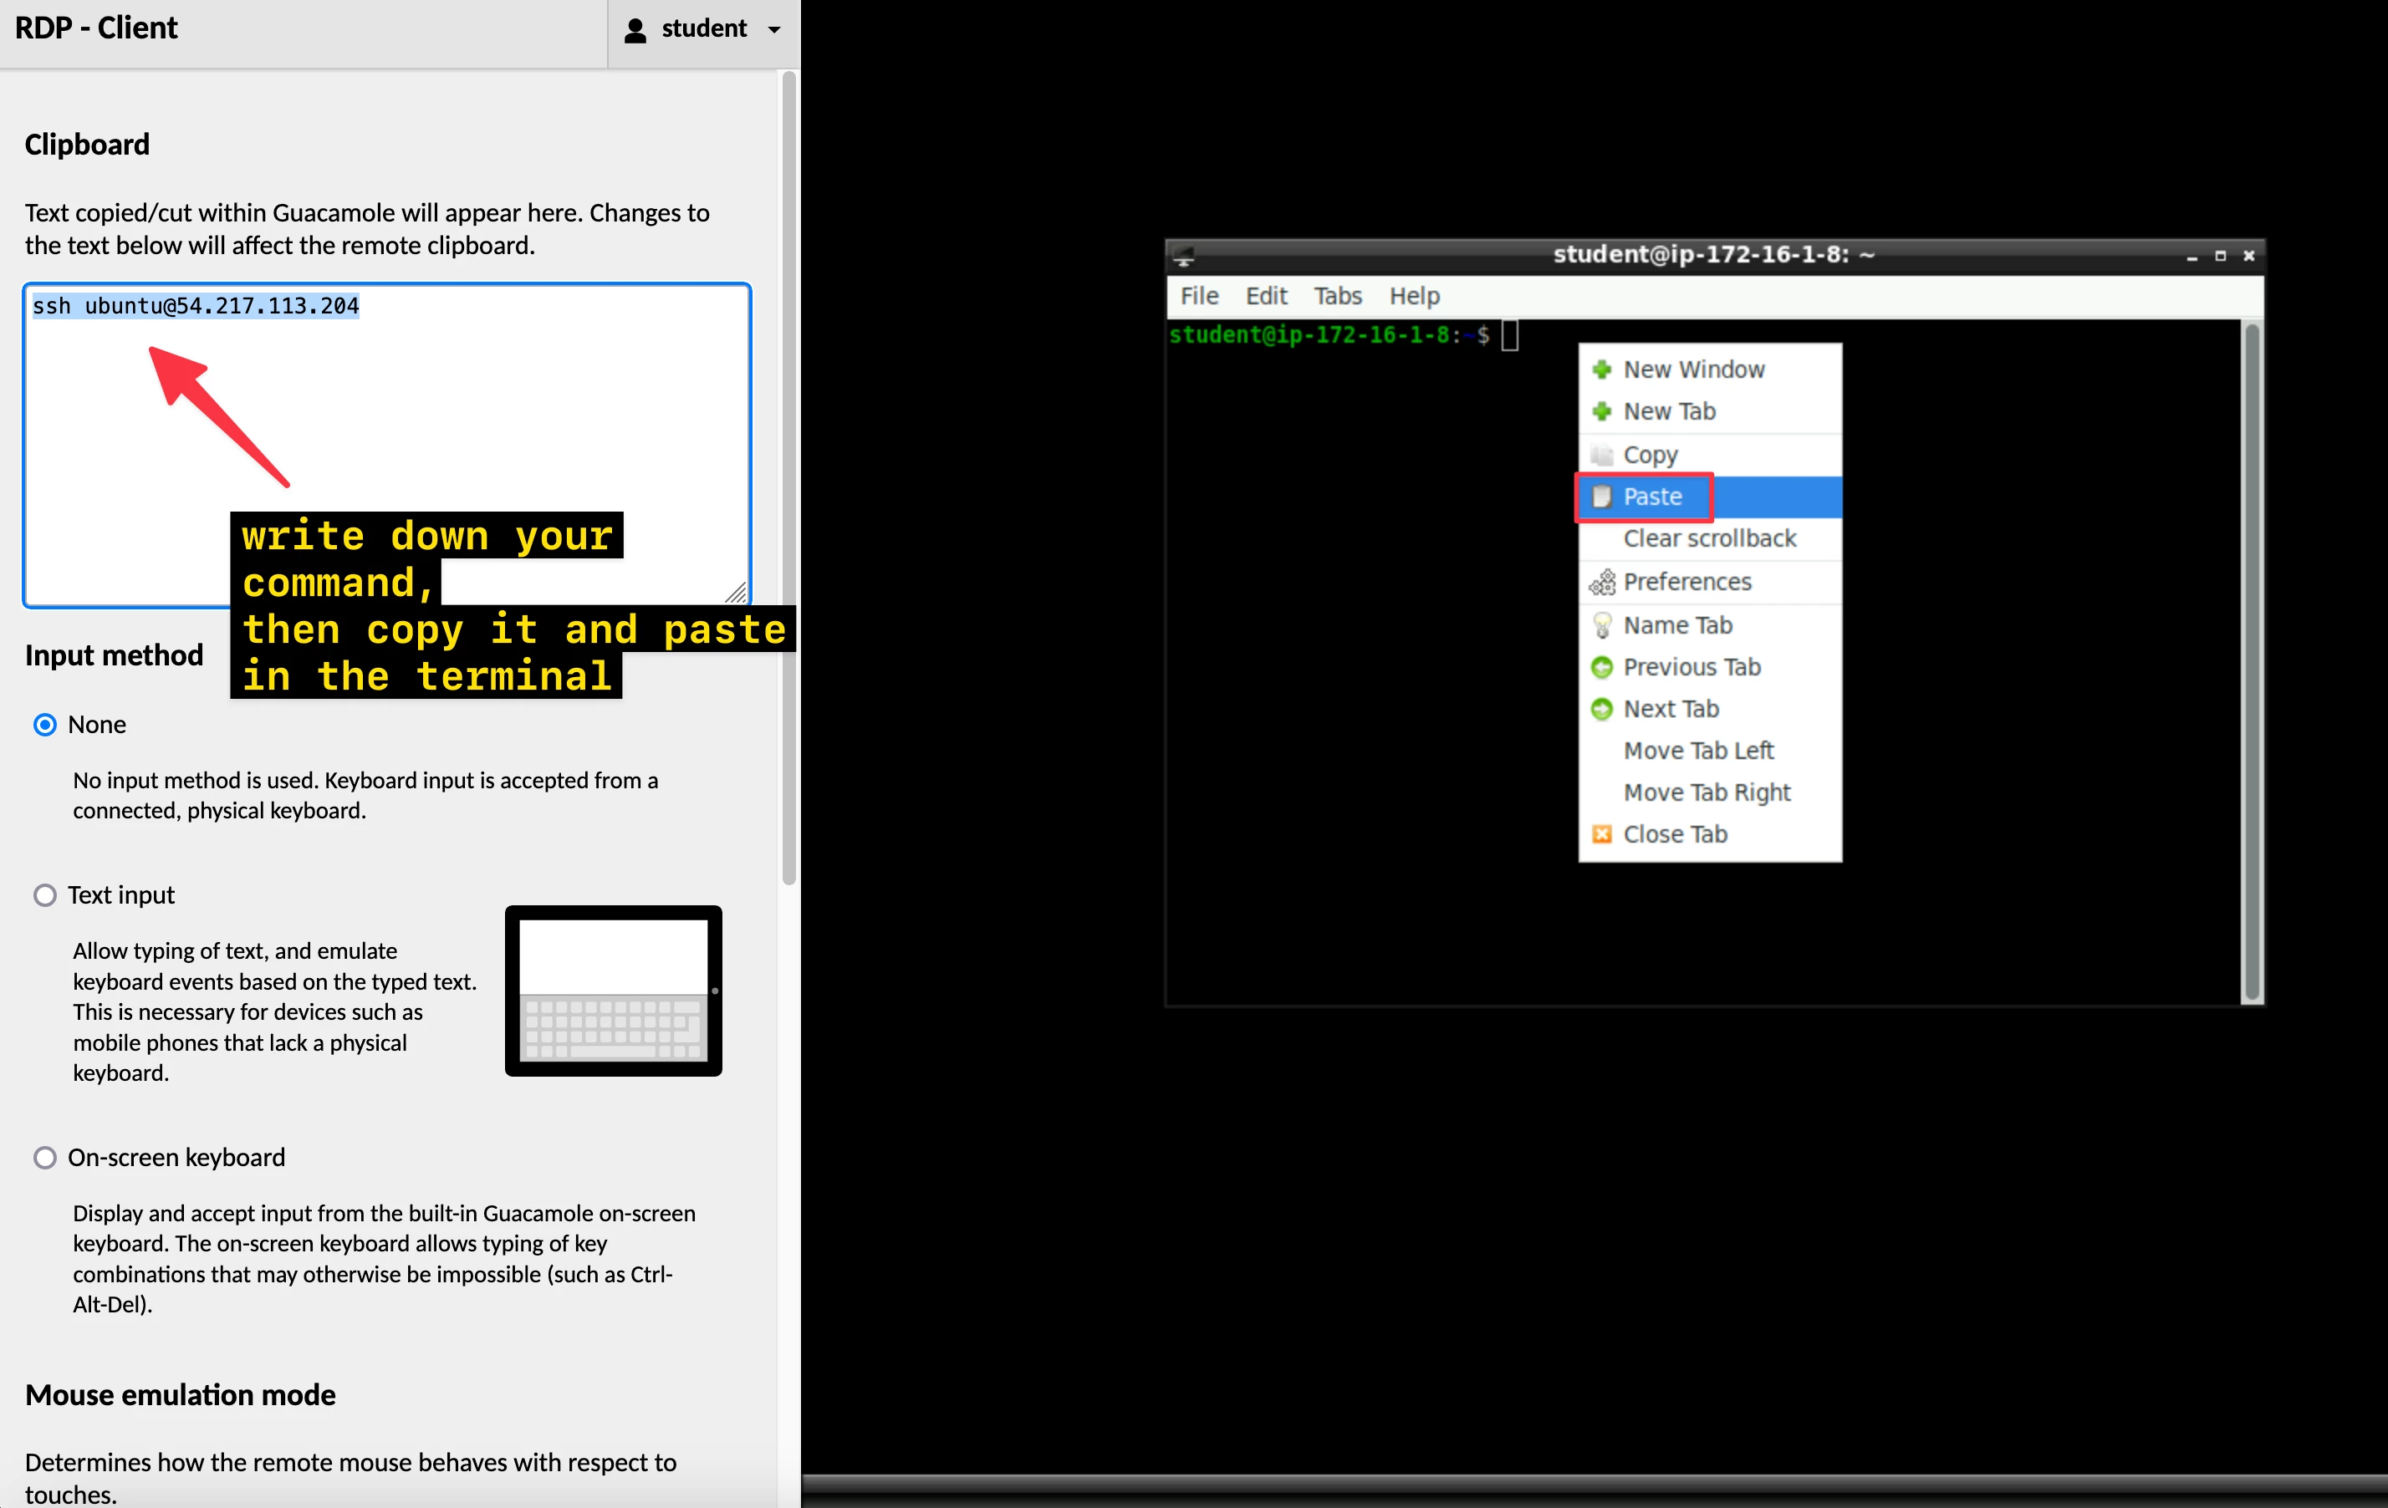2388x1508 pixels.
Task: Click the New Window plus icon
Action: coord(1600,369)
